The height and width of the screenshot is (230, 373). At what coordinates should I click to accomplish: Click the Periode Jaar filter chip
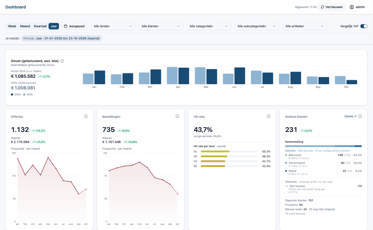[x=62, y=38]
